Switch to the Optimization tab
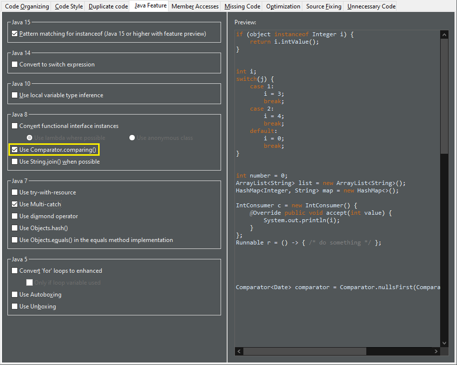The width and height of the screenshot is (457, 365). [283, 6]
